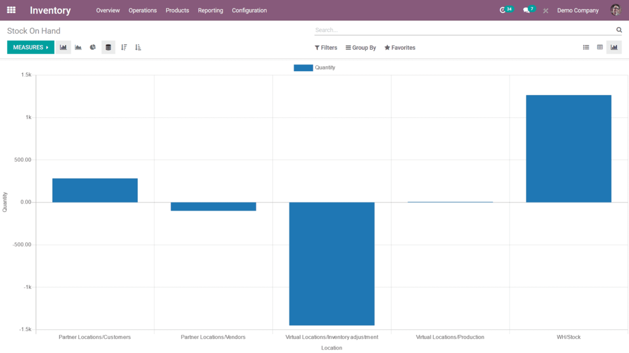Image resolution: width=629 pixels, height=353 pixels.
Task: Toggle the graph view button
Action: pyautogui.click(x=614, y=47)
